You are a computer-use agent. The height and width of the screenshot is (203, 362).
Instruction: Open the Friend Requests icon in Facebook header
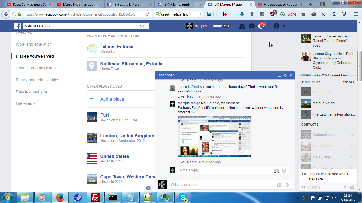click(242, 26)
